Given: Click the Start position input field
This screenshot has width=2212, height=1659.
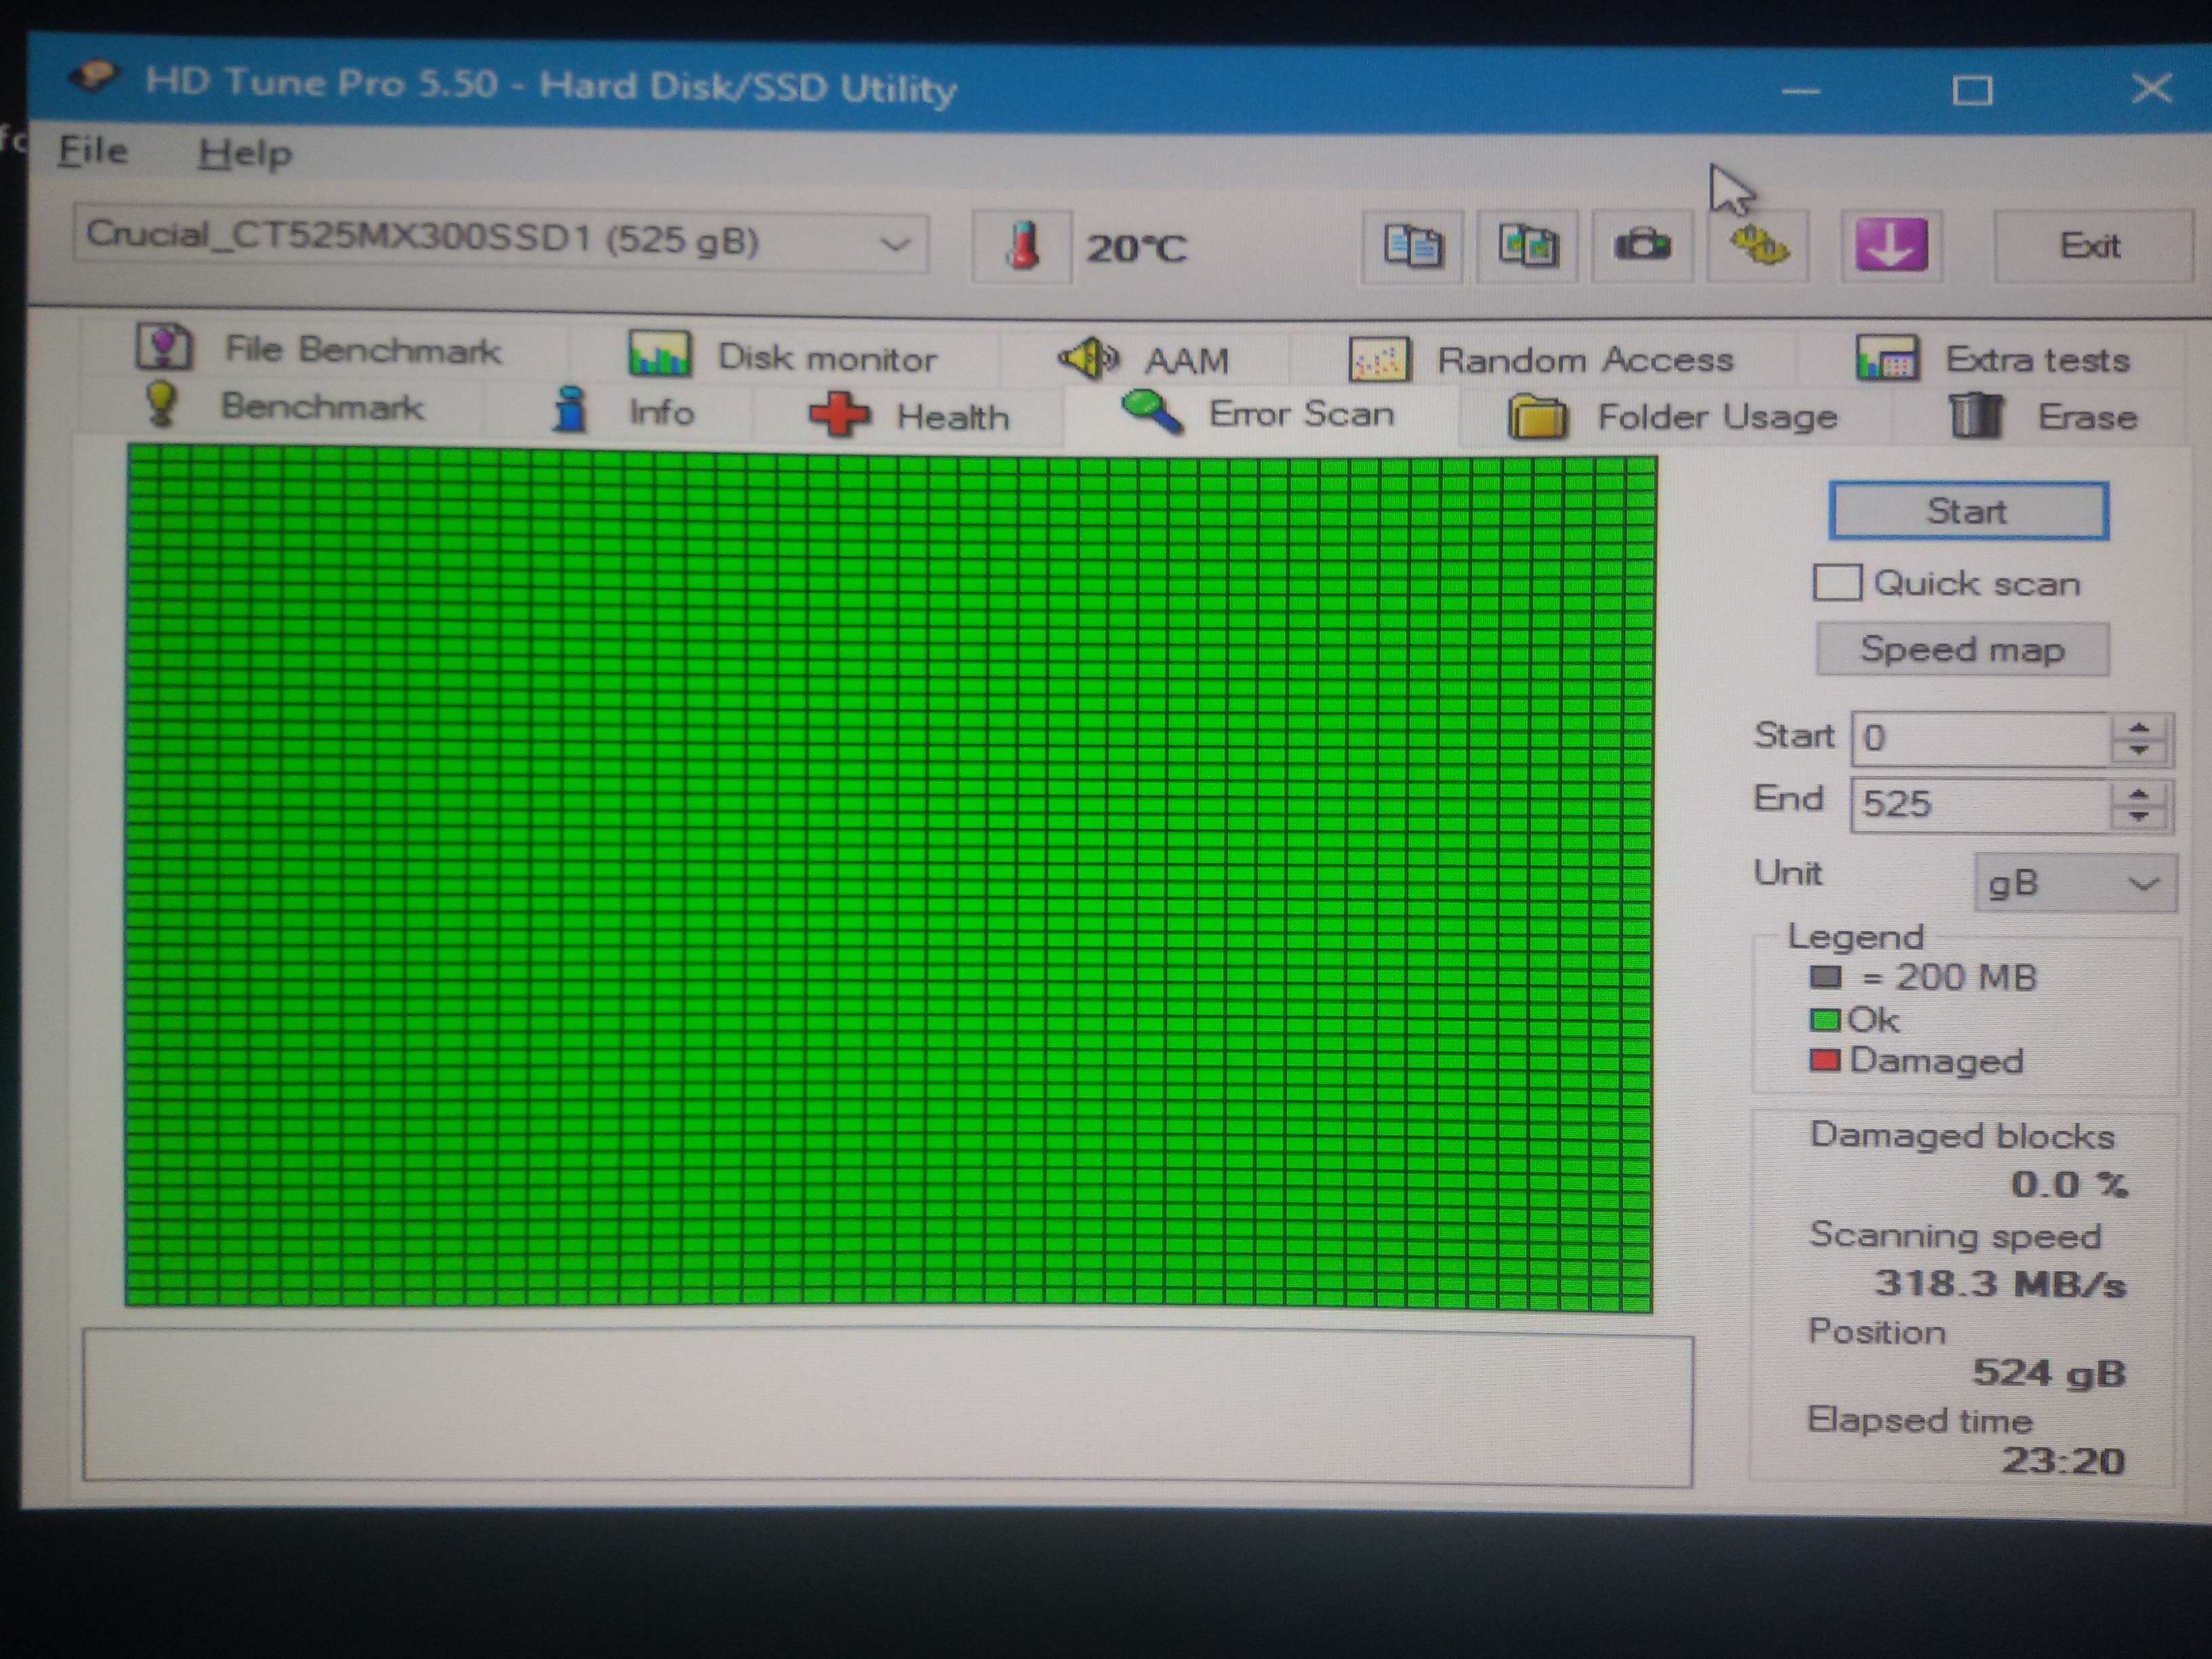Looking at the screenshot, I should (1982, 738).
